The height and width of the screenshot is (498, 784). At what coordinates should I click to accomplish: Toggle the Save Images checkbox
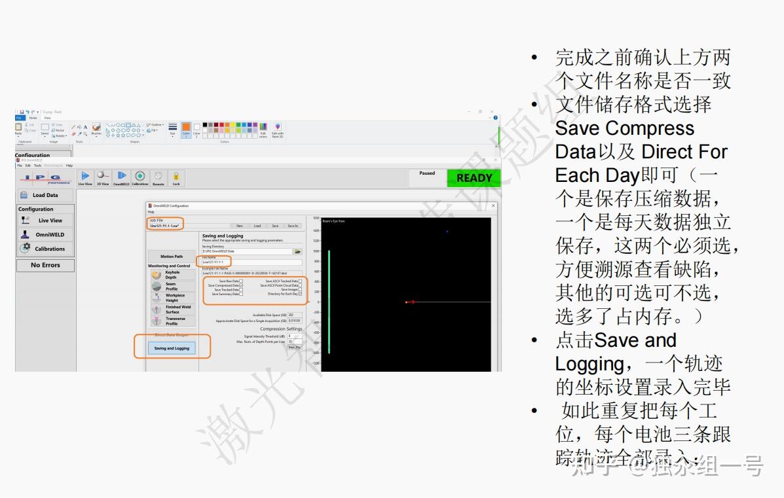click(x=299, y=291)
